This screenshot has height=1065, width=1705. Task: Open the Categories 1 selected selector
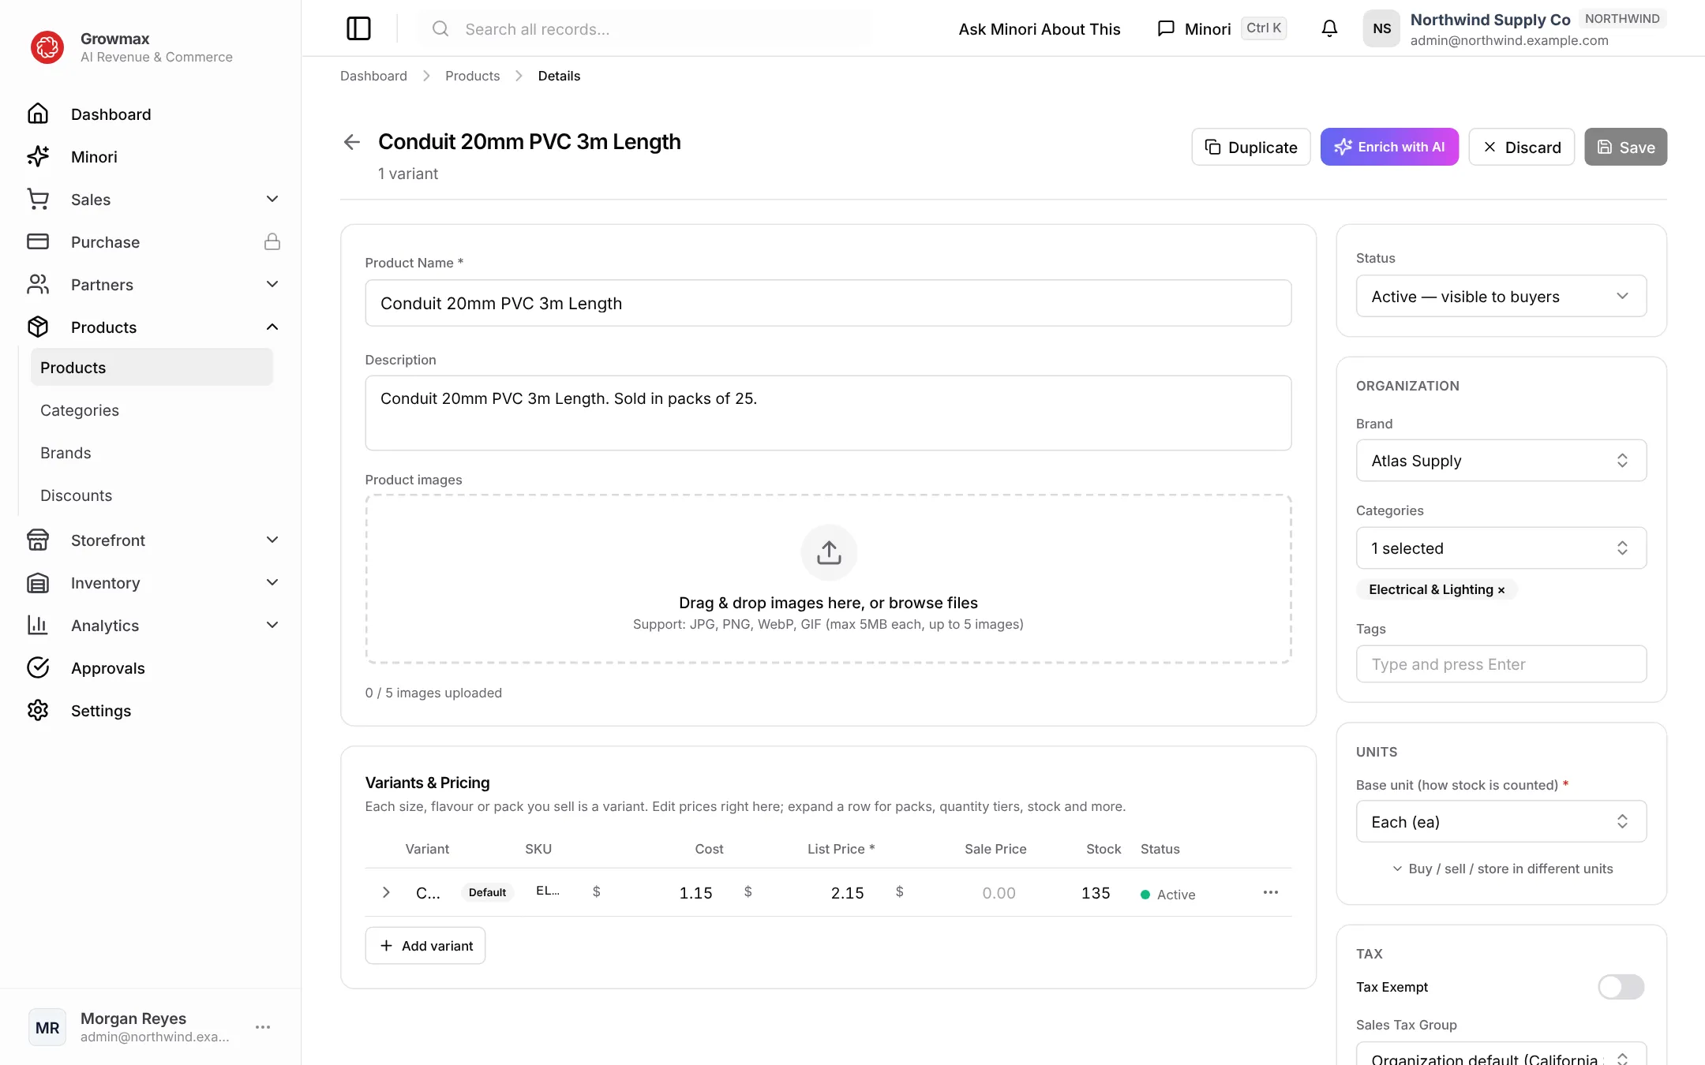pyautogui.click(x=1501, y=547)
